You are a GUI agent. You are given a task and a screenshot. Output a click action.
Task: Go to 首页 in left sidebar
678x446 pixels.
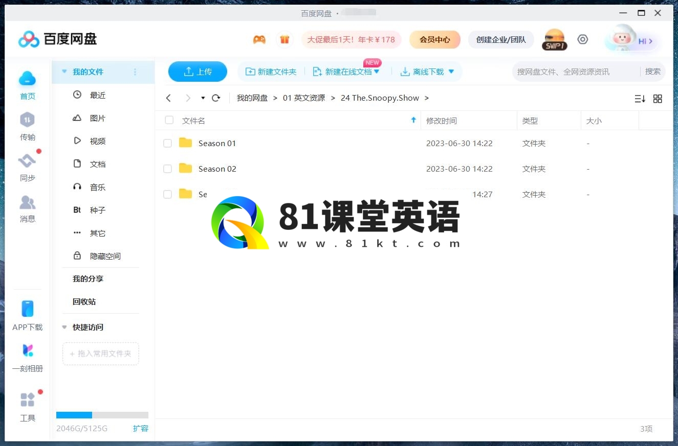click(28, 85)
